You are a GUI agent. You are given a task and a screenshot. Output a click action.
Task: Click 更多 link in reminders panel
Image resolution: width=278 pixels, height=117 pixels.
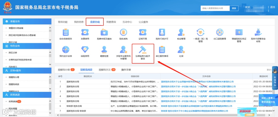tap(269, 70)
